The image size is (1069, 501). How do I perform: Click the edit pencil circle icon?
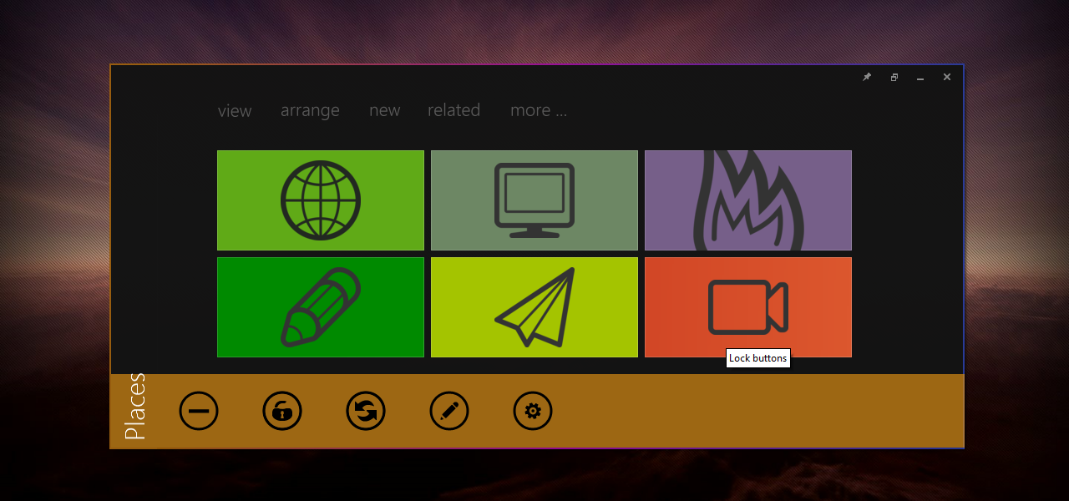449,411
